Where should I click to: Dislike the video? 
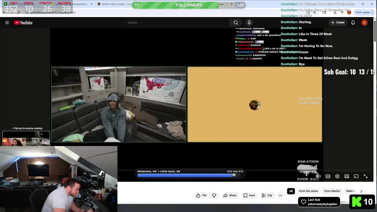tap(214, 195)
